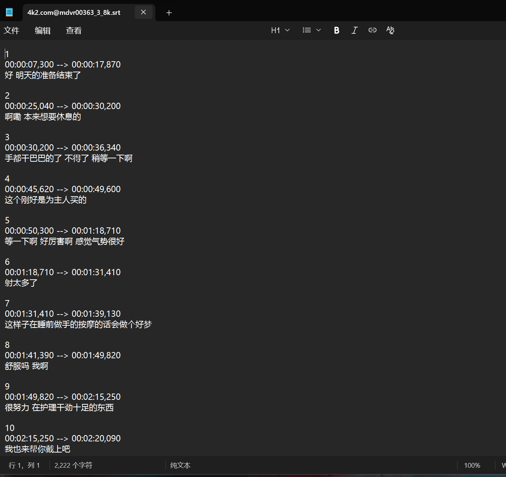
Task: Click the line 好 明天的准备结束了
Action: point(43,75)
